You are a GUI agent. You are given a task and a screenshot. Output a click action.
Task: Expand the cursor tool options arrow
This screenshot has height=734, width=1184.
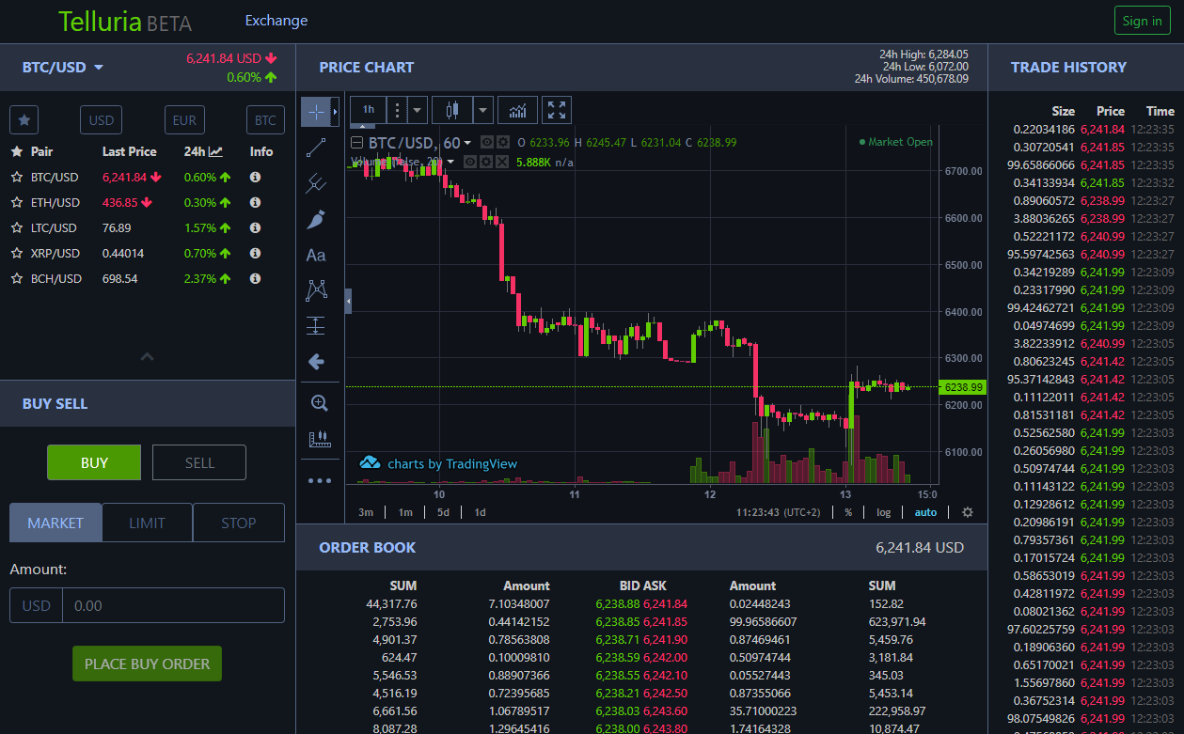336,111
